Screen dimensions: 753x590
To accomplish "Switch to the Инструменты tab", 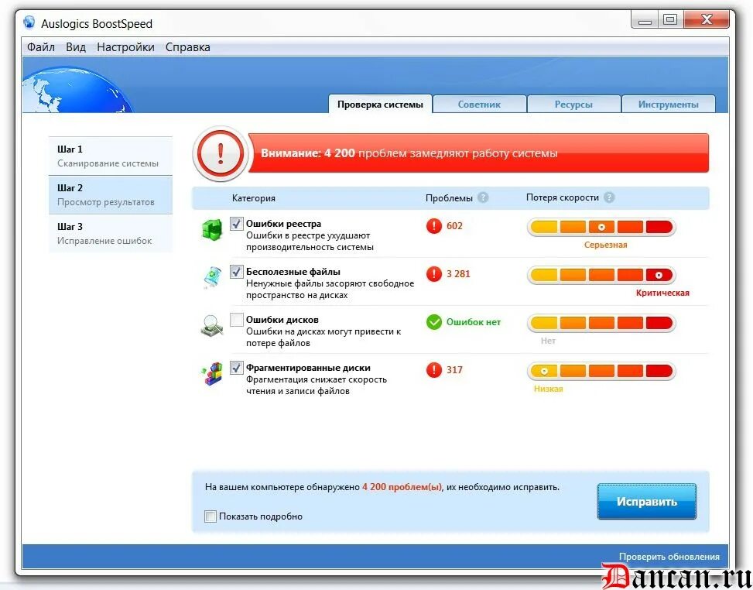I will [669, 105].
